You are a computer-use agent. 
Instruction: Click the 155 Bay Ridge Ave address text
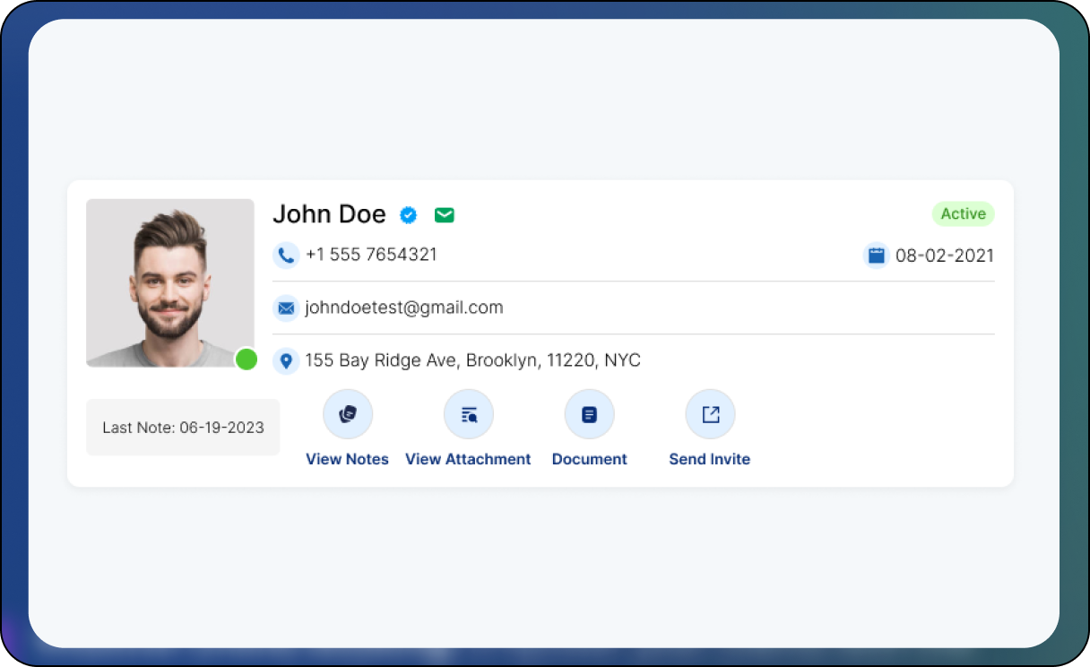pos(472,361)
